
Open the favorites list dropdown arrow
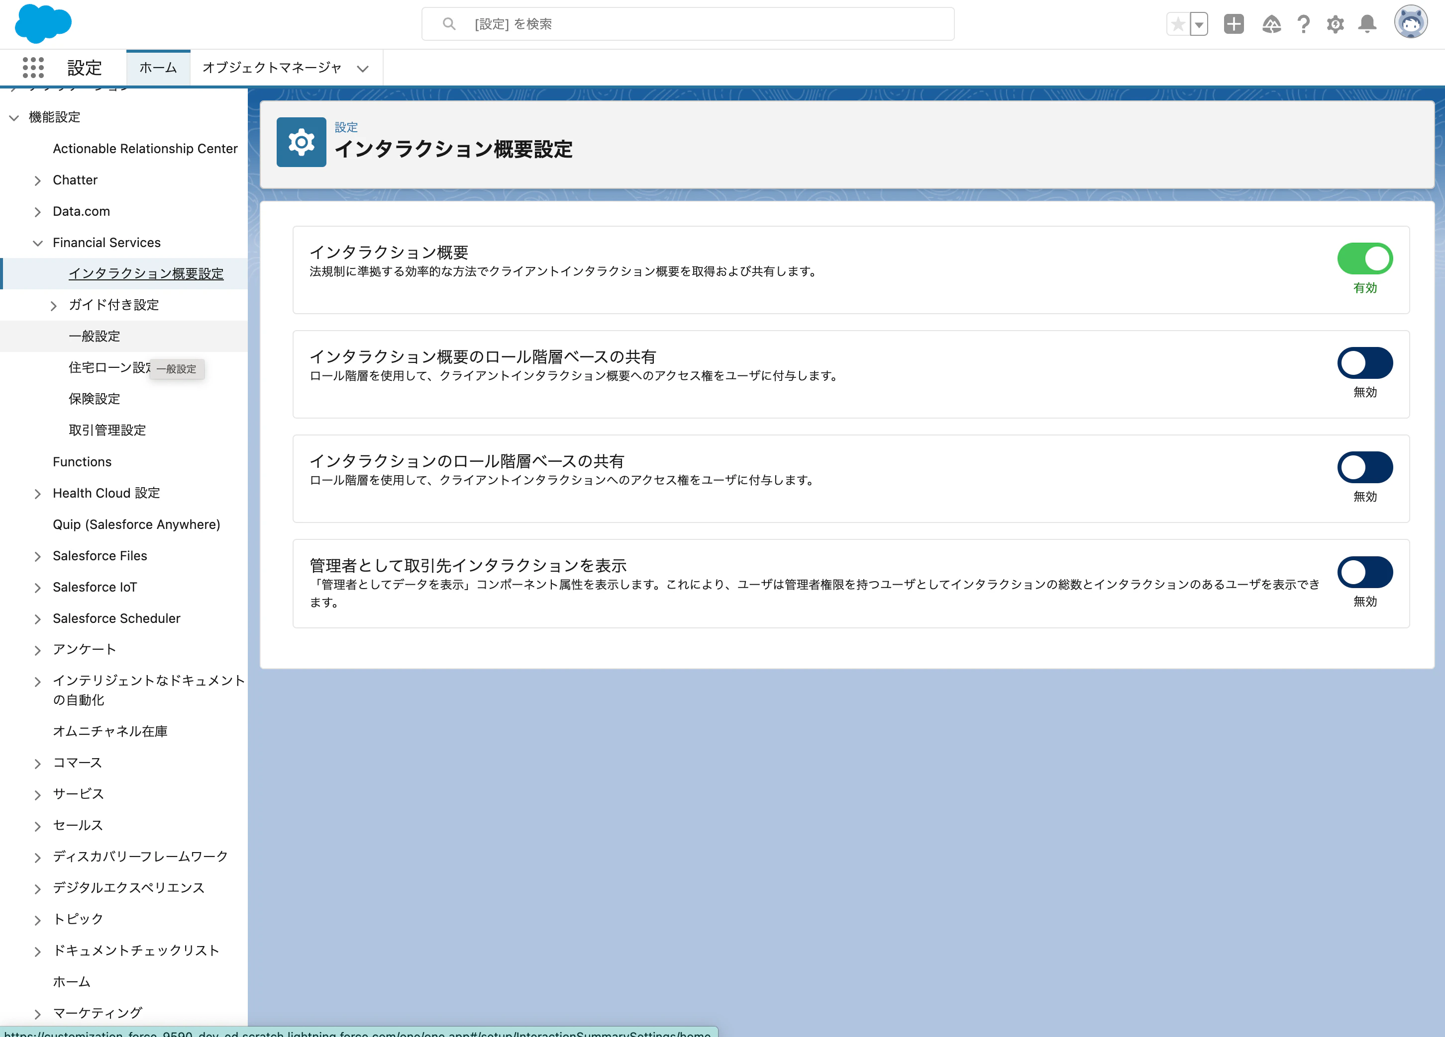[x=1199, y=24]
